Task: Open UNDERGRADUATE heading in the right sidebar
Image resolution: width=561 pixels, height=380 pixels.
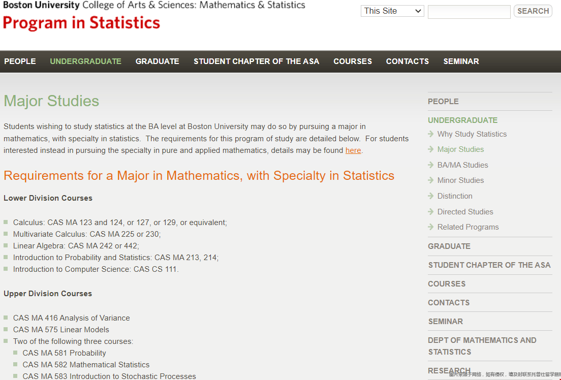Action: coord(462,120)
